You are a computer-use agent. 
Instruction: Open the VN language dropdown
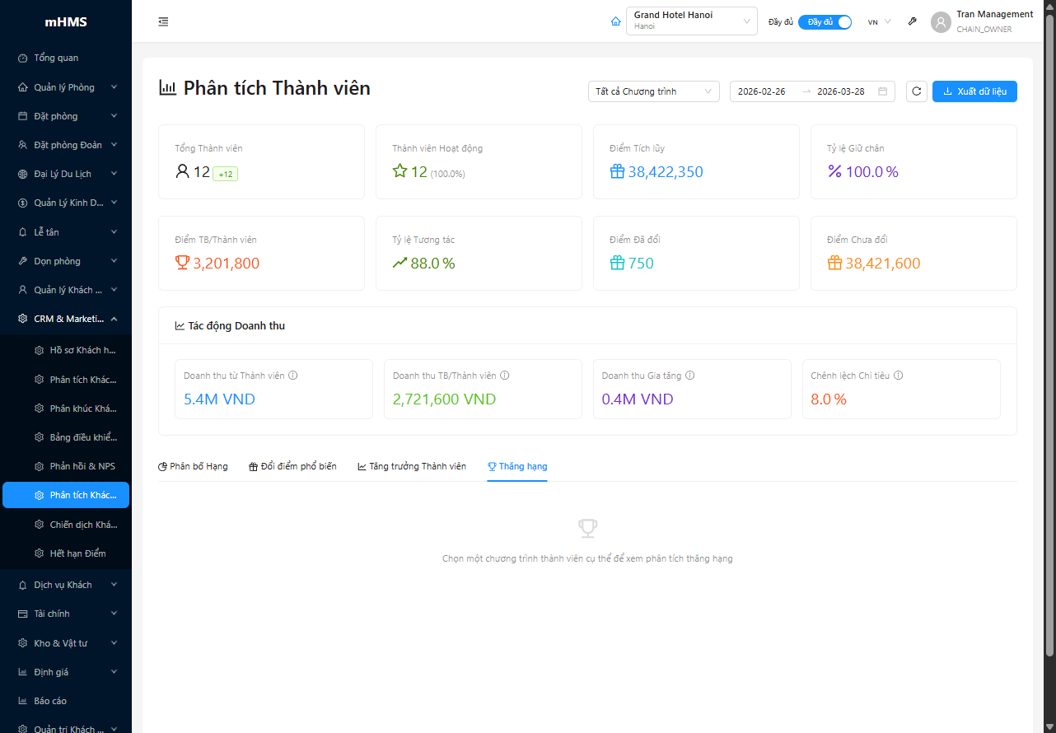click(x=878, y=21)
